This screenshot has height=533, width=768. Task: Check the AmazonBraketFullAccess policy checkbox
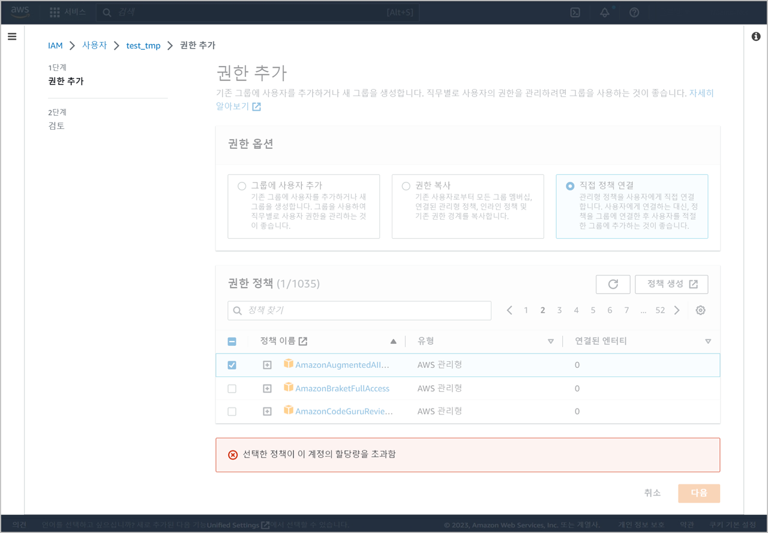click(232, 389)
